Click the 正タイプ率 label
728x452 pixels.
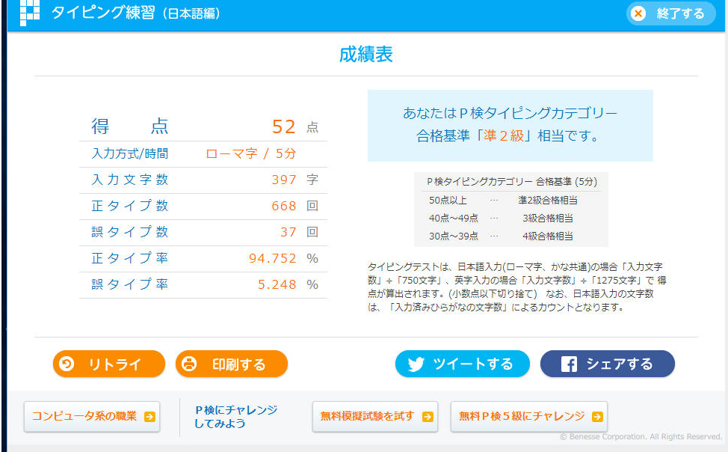[x=129, y=257]
